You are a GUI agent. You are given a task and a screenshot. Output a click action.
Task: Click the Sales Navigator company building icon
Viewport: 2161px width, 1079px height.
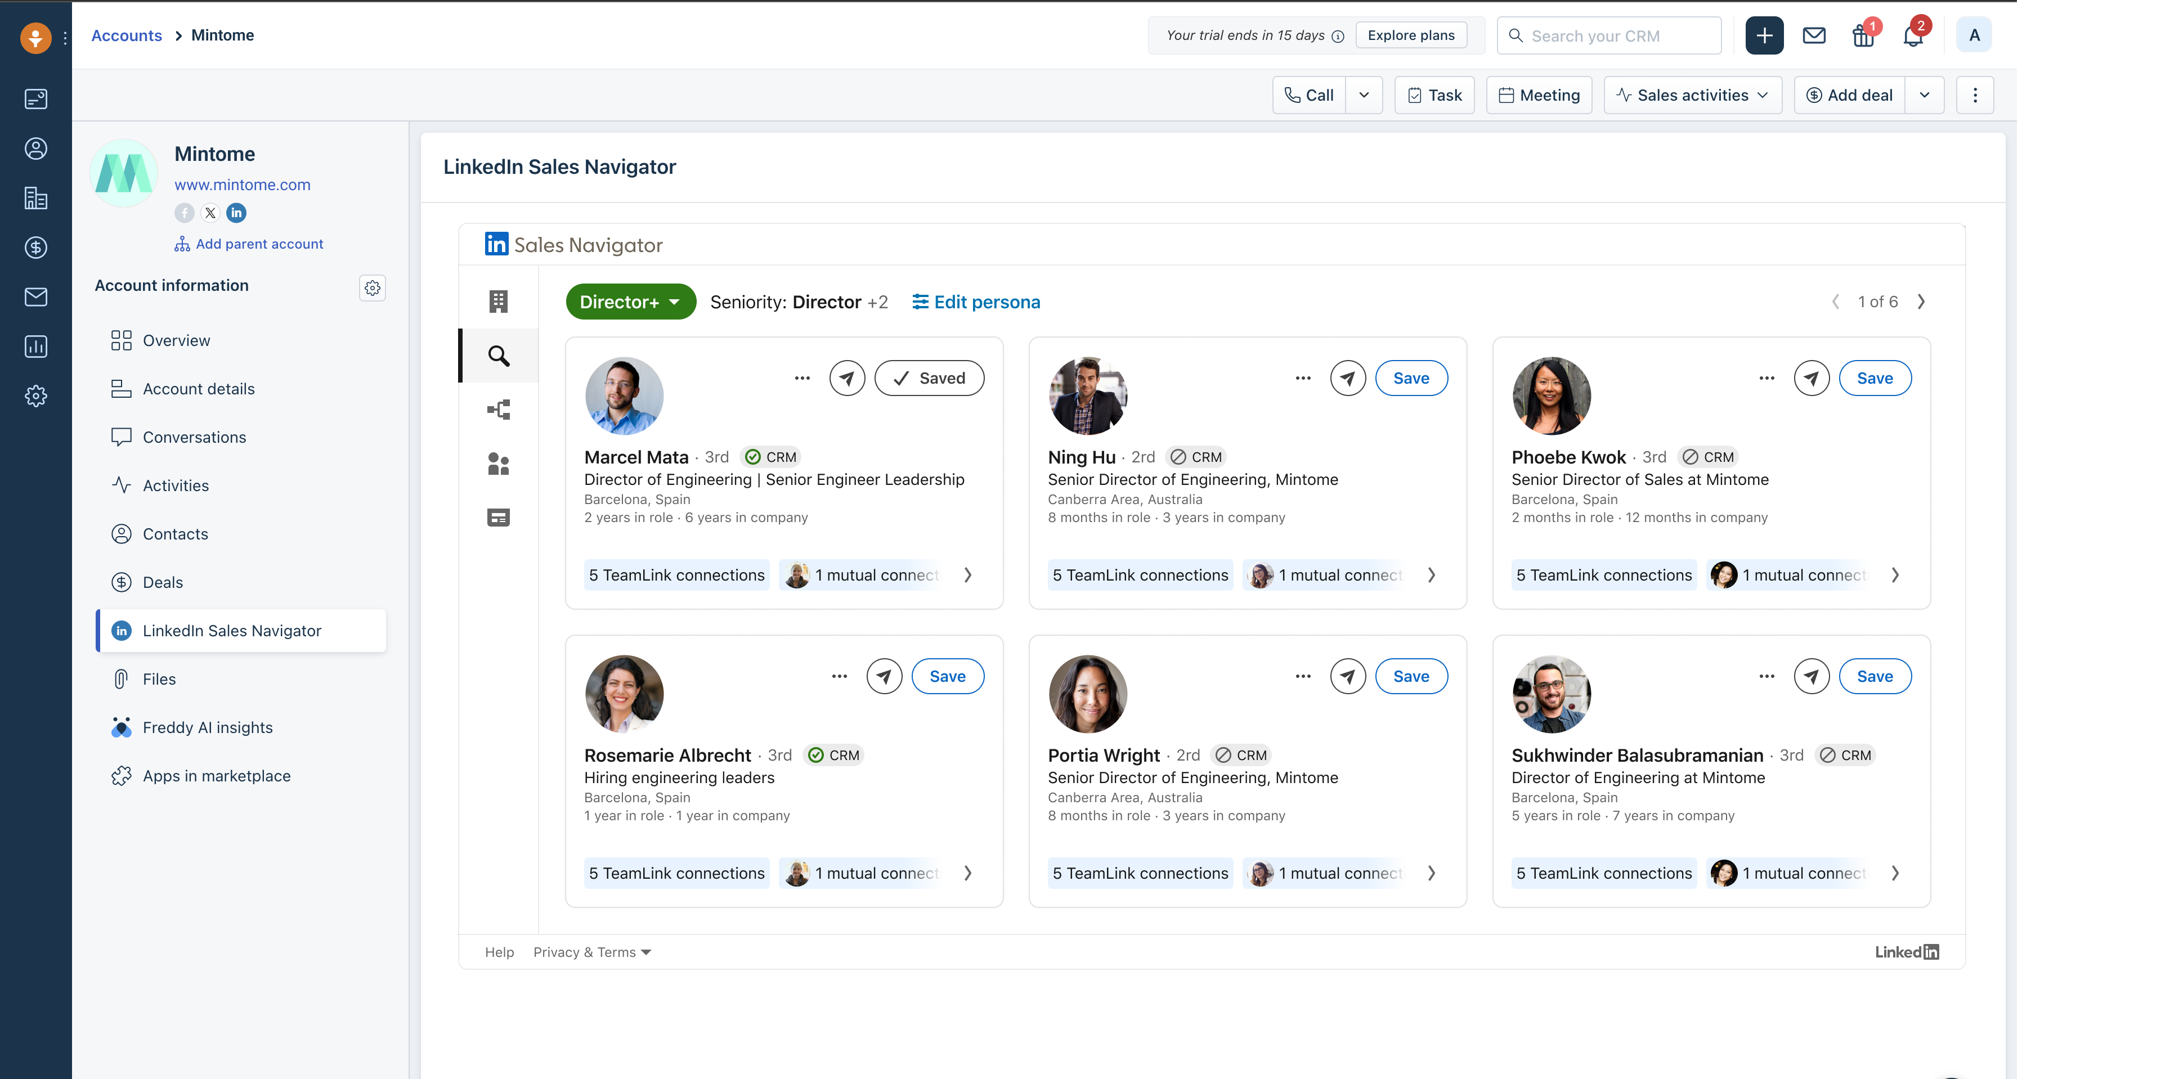pyautogui.click(x=498, y=302)
